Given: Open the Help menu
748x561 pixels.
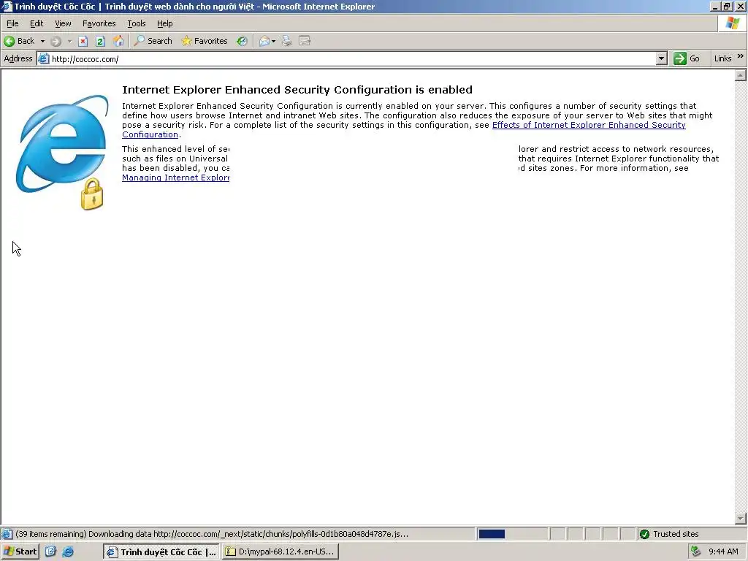Looking at the screenshot, I should [164, 23].
